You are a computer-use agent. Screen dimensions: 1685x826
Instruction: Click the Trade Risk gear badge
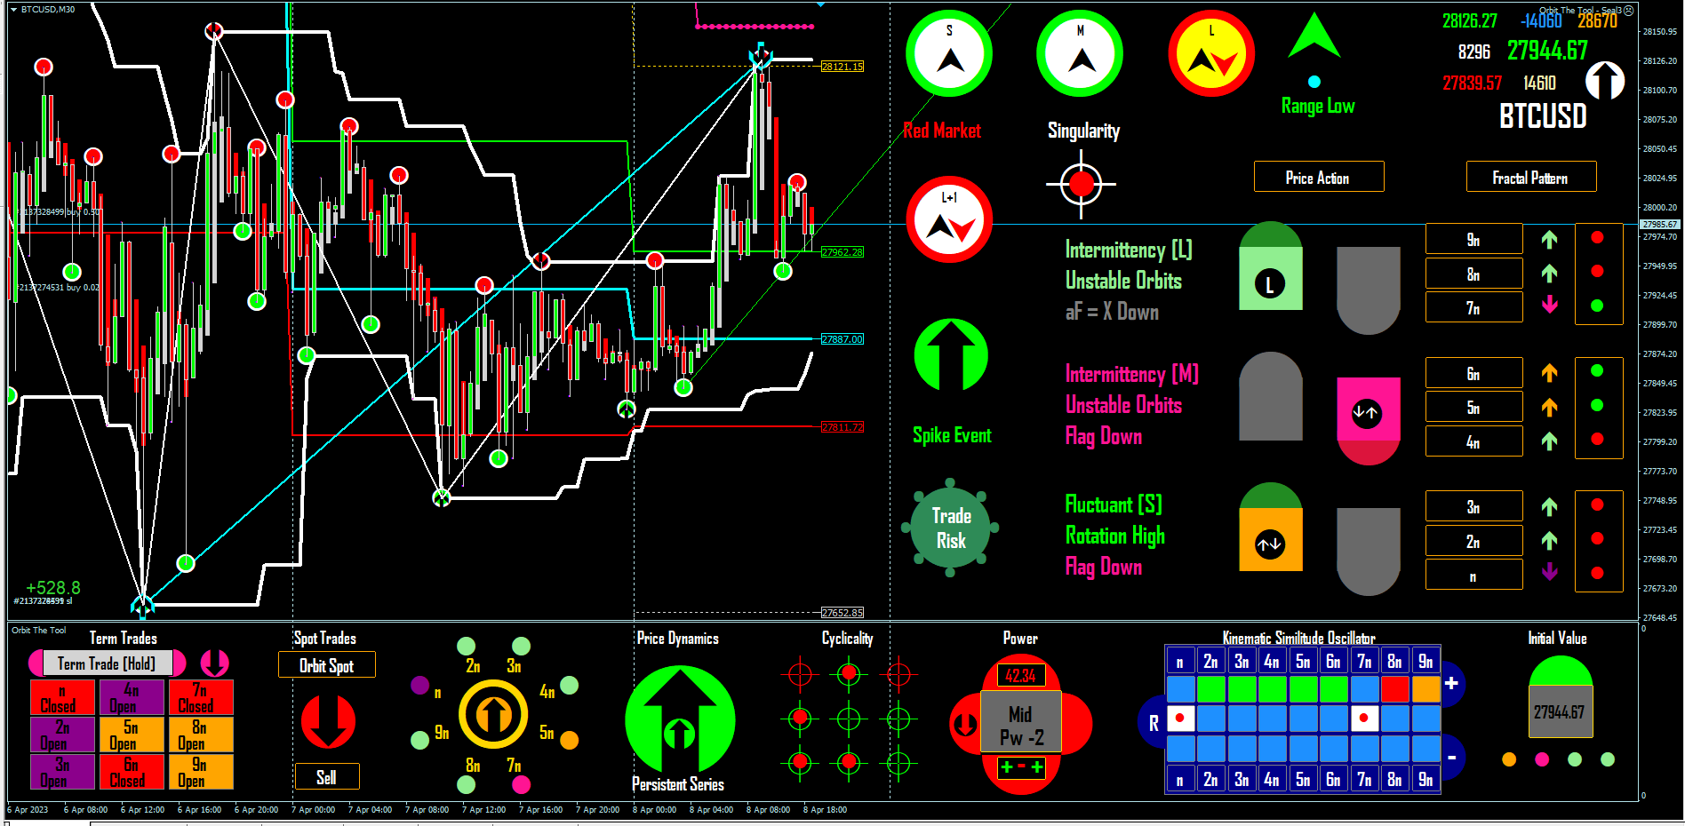coord(951,528)
